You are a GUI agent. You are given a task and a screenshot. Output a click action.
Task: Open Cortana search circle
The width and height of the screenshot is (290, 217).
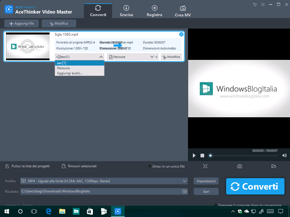(20, 211)
